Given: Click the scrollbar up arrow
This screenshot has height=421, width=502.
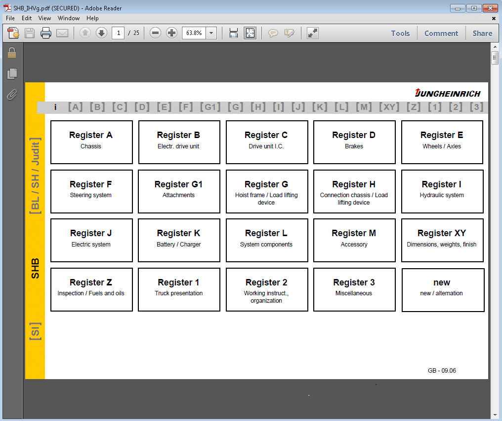Looking at the screenshot, I should click(495, 47).
